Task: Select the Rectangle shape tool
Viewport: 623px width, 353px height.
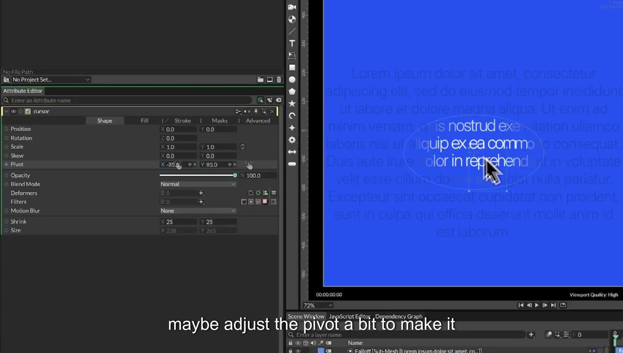Action: click(292, 67)
